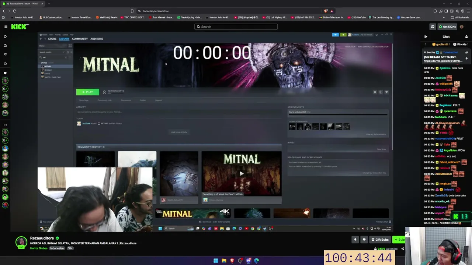
Task: Open chatter Pinckle in leaderboard
Action: coord(460,44)
